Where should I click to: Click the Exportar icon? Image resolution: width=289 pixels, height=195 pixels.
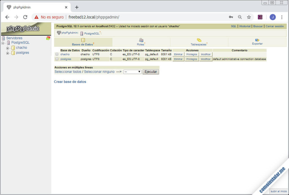(x=257, y=40)
